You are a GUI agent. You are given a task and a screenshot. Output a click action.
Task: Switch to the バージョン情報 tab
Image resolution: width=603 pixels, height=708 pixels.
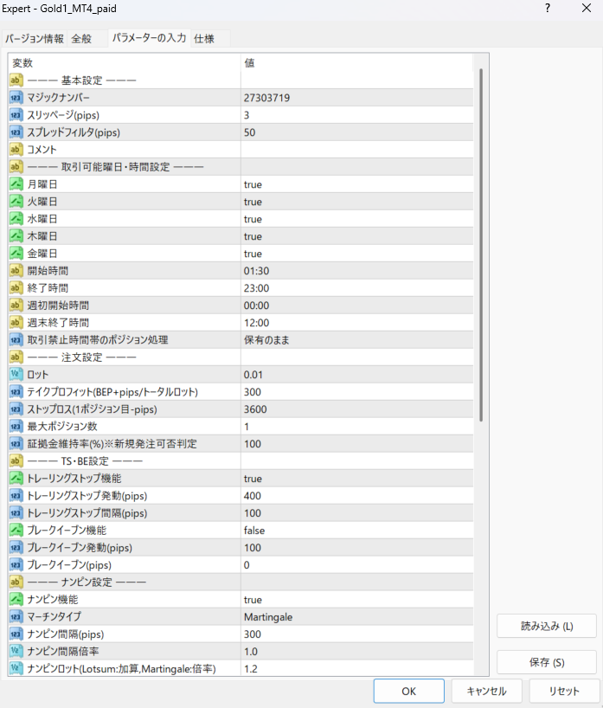pos(35,39)
